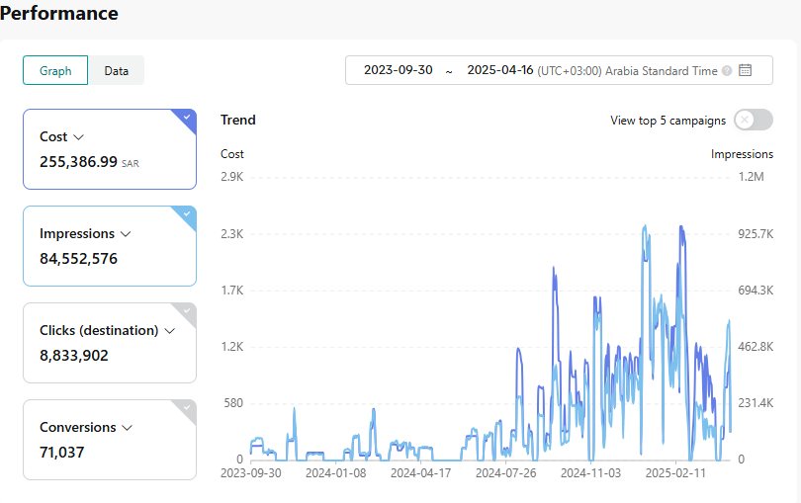Click the cost value 255,386.99
This screenshot has width=801, height=503.
(79, 162)
